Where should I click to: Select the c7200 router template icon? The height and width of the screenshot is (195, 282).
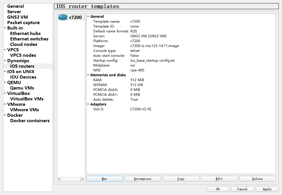click(x=63, y=17)
